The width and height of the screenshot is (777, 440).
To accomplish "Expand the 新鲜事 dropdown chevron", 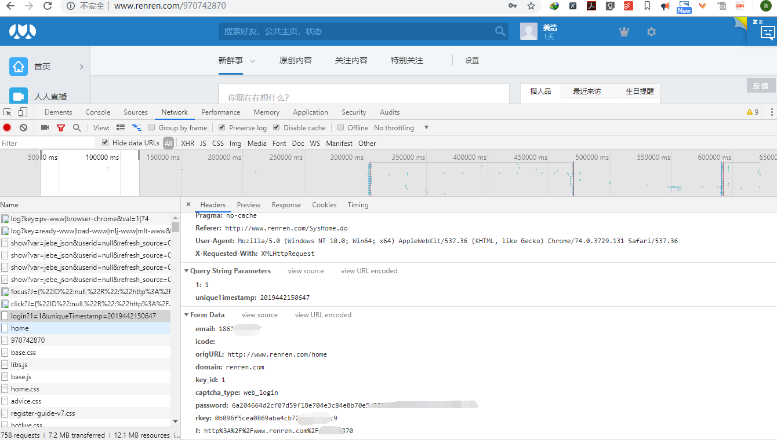I will [x=252, y=61].
